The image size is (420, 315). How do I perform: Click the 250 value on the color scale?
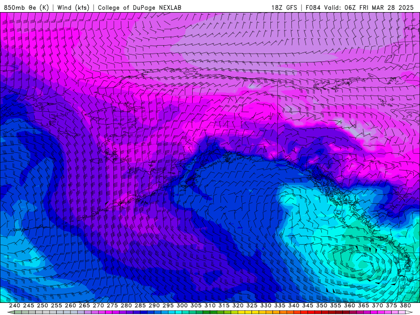[43, 306]
